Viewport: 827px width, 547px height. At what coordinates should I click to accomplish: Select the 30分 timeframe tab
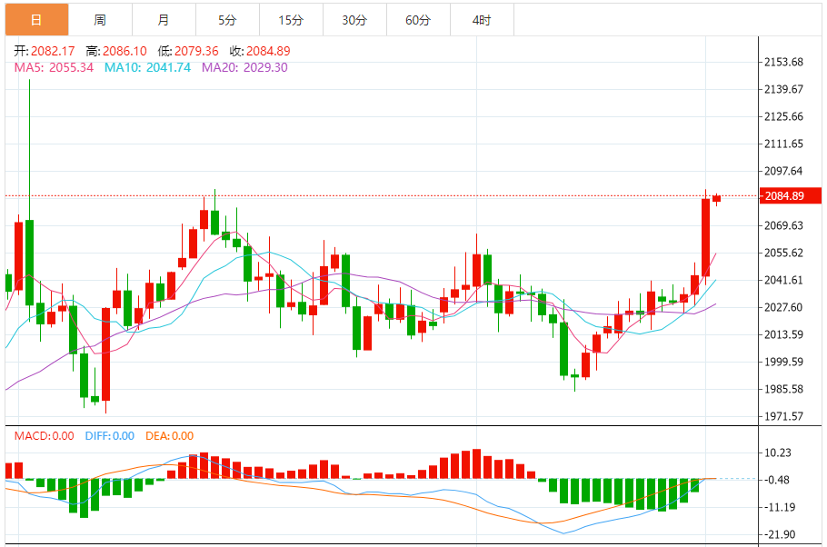(354, 20)
